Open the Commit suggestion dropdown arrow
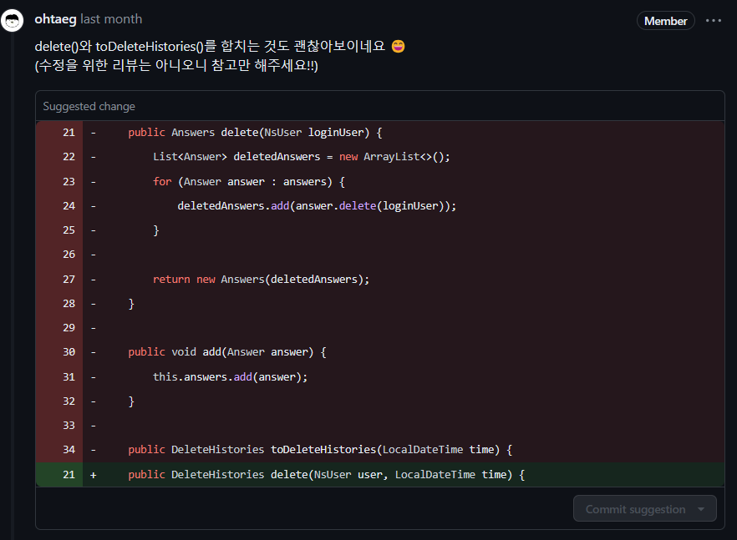 pyautogui.click(x=701, y=509)
